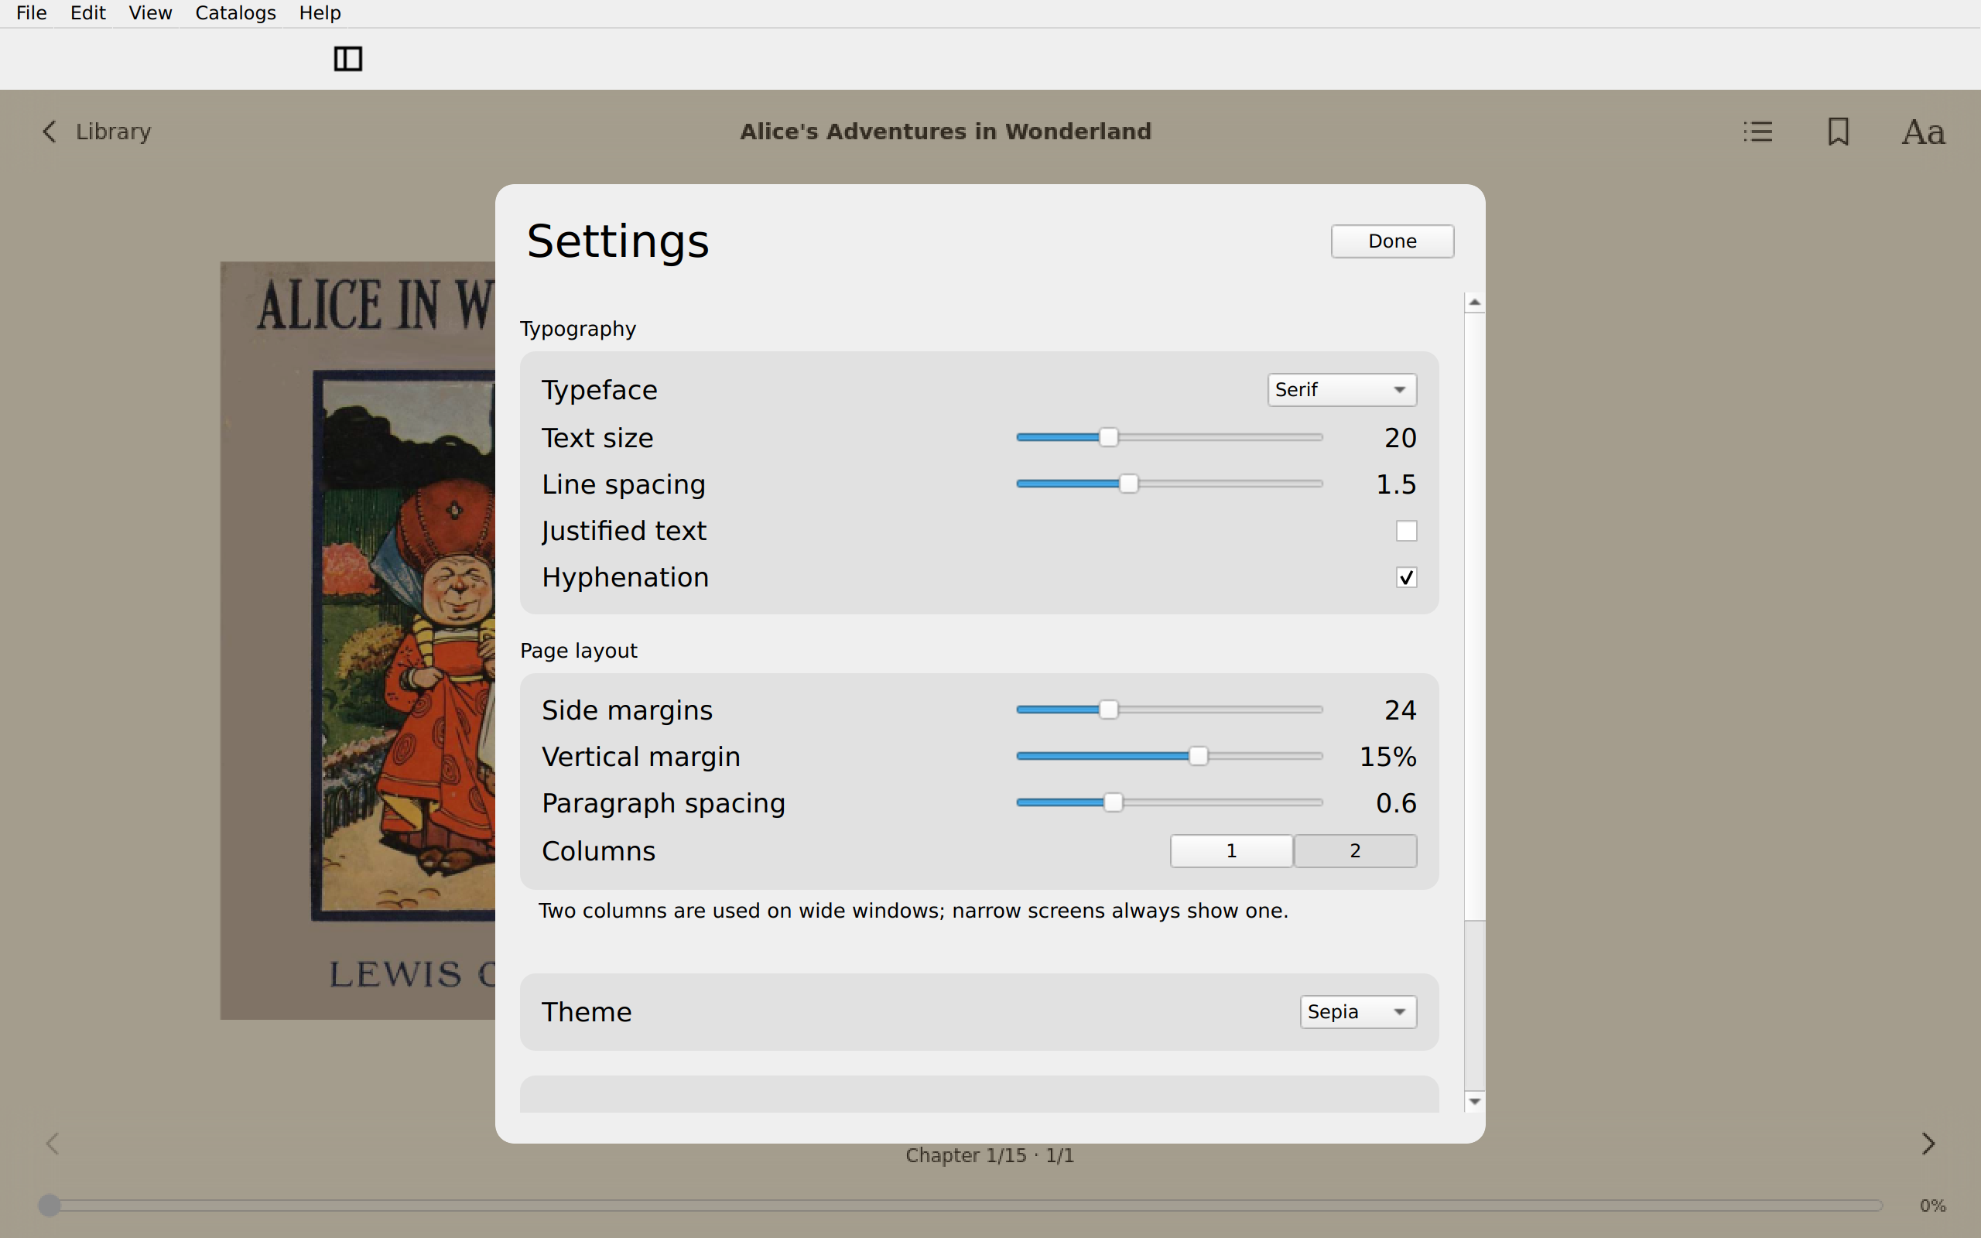Click the 0% progress label
The height and width of the screenshot is (1238, 1981).
pyautogui.click(x=1933, y=1206)
